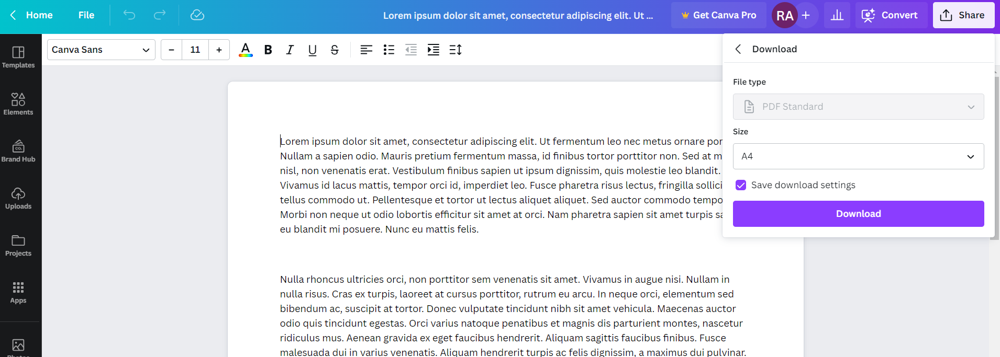The width and height of the screenshot is (1000, 357).
Task: Open the RA profile avatar
Action: pyautogui.click(x=785, y=15)
